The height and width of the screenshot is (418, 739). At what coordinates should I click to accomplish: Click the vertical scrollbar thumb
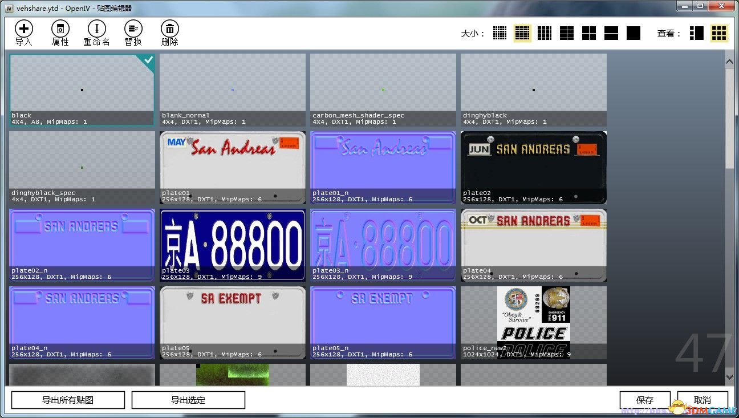[730, 119]
